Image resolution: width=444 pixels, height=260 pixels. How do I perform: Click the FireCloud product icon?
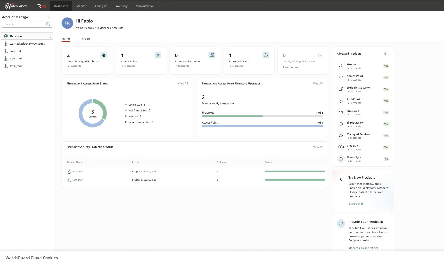coord(341,112)
